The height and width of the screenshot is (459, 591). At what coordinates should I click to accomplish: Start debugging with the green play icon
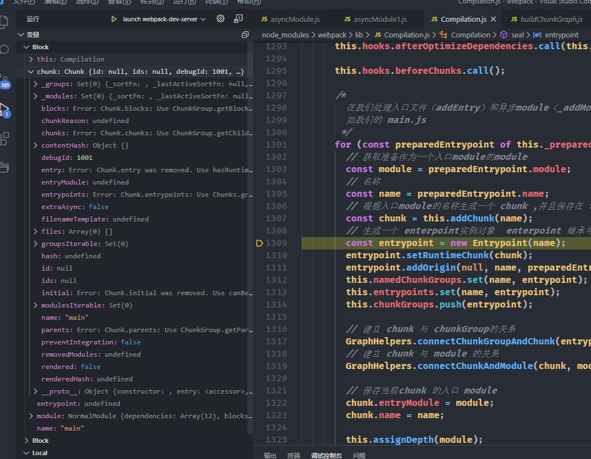click(114, 19)
